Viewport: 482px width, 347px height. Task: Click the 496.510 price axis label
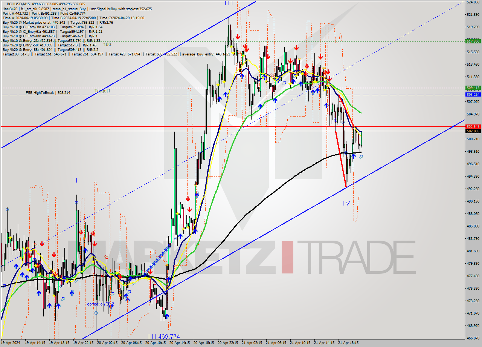pos(473,164)
